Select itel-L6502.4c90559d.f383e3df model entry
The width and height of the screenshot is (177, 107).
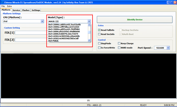(68, 39)
